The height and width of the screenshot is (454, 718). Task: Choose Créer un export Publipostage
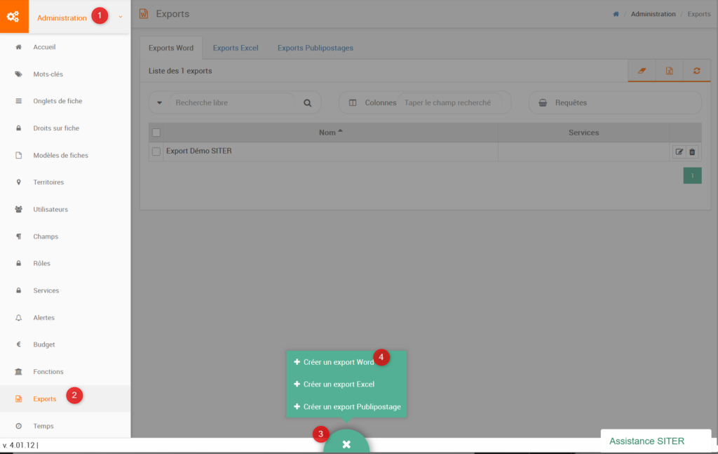[x=351, y=406]
